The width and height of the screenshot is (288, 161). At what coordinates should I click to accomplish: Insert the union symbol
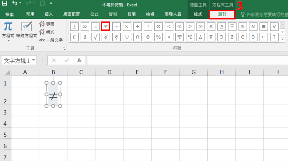click(x=127, y=37)
